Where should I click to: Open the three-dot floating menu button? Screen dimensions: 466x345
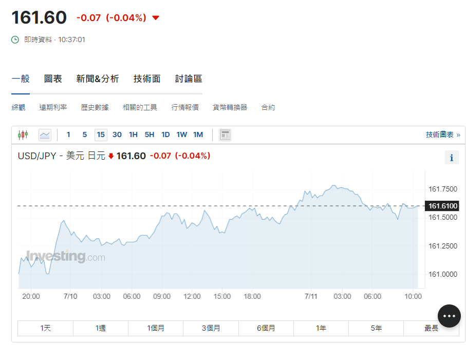[449, 316]
